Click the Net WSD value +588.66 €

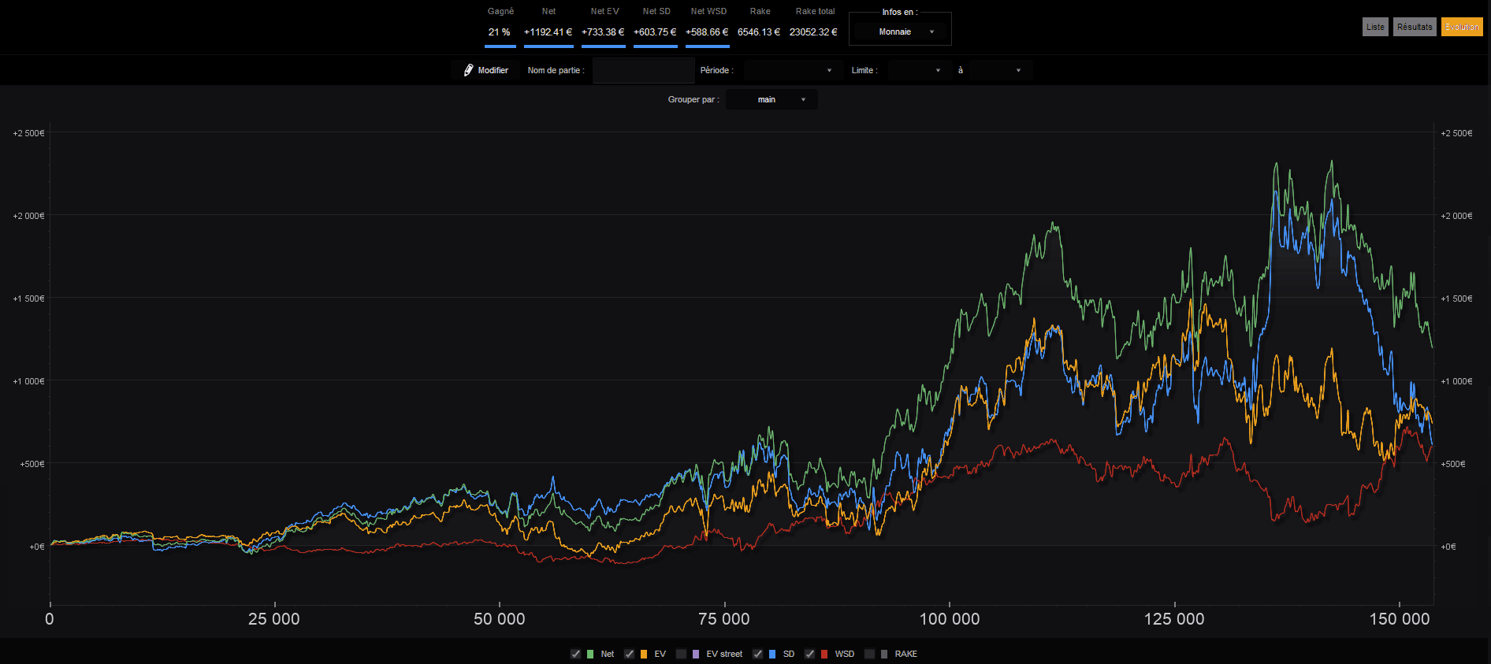pyautogui.click(x=707, y=32)
